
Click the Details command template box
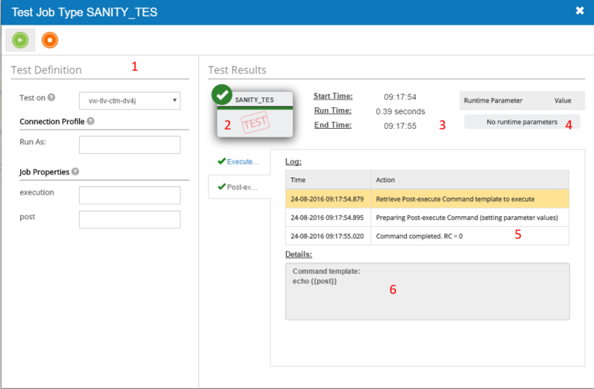pyautogui.click(x=427, y=292)
